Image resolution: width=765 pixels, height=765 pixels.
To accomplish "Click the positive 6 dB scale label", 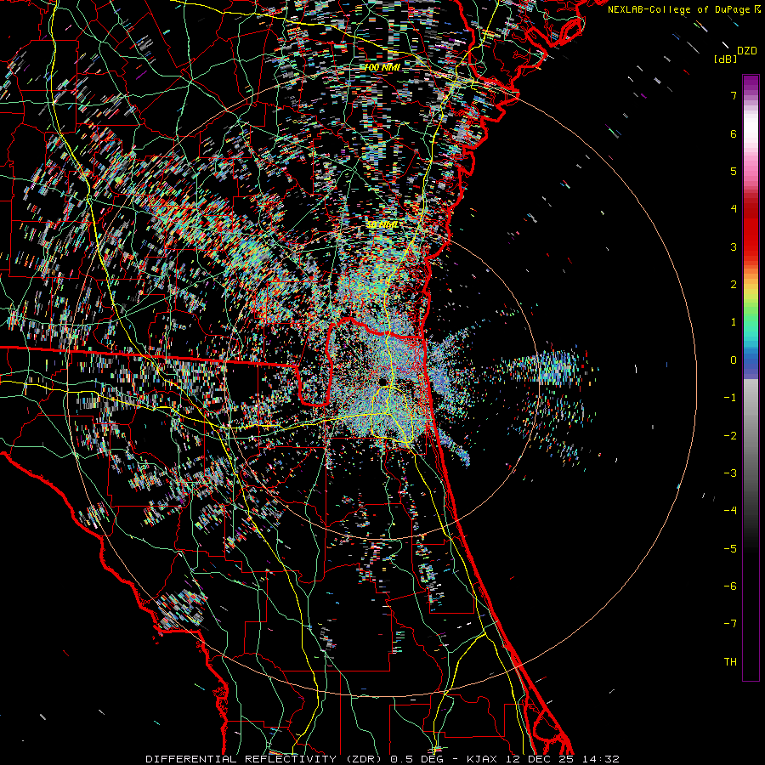I will 734,133.
